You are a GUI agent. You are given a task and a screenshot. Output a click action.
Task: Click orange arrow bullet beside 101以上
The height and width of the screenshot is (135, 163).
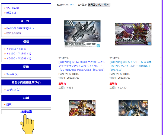[5, 90]
